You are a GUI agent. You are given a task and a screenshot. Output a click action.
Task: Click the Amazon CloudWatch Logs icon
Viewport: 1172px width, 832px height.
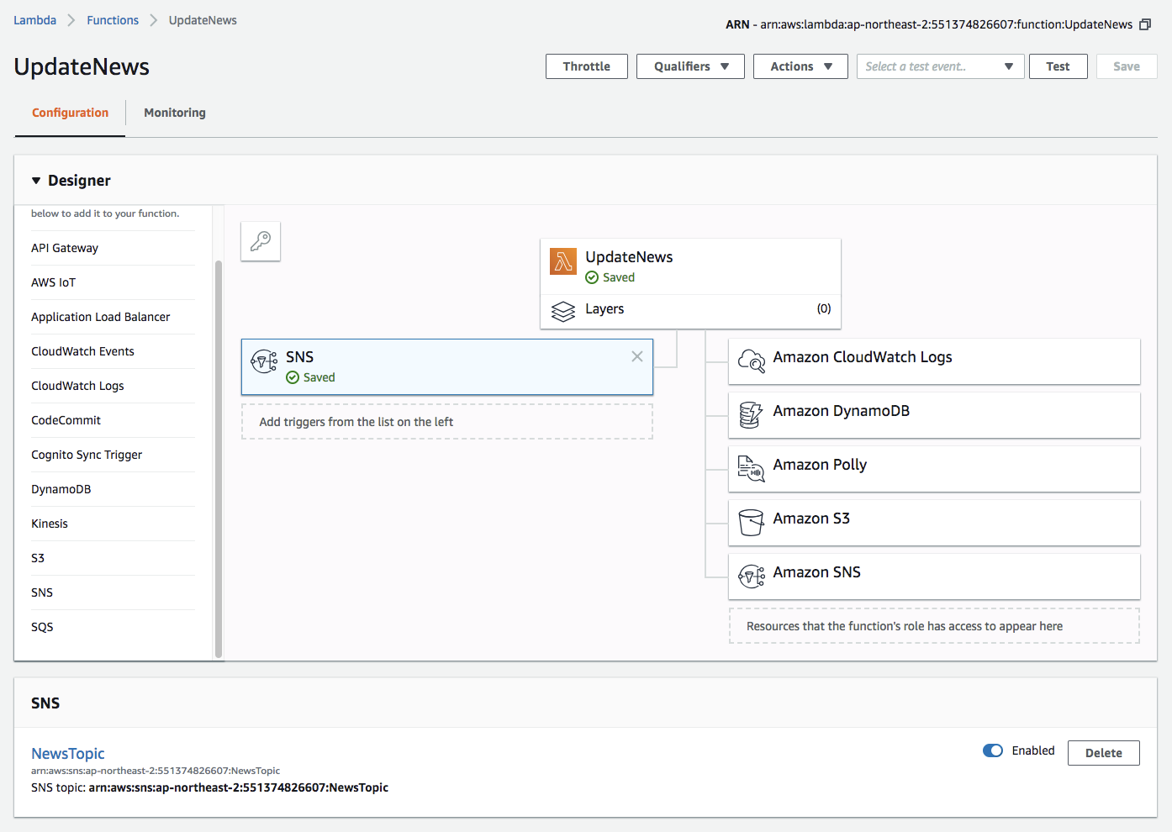pos(752,361)
